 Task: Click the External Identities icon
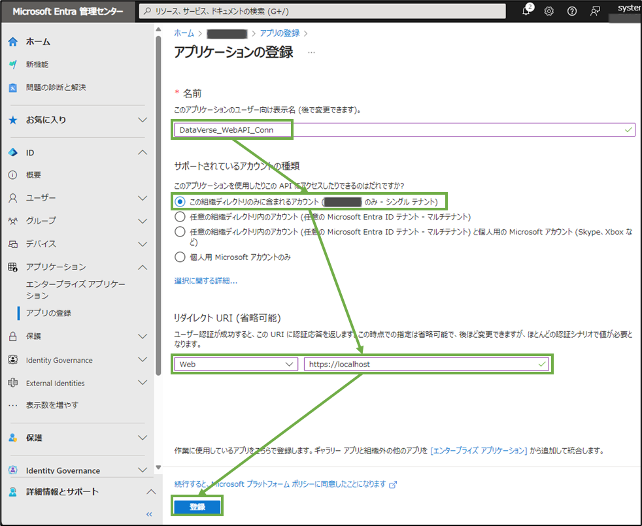tap(13, 383)
